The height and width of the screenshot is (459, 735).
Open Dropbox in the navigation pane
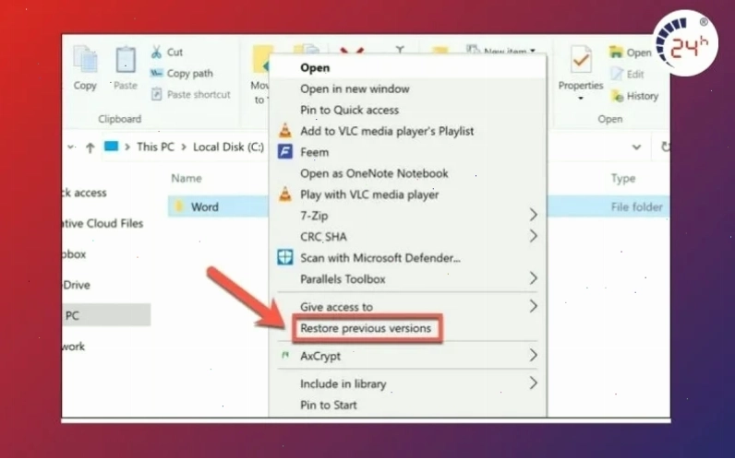[x=74, y=254]
